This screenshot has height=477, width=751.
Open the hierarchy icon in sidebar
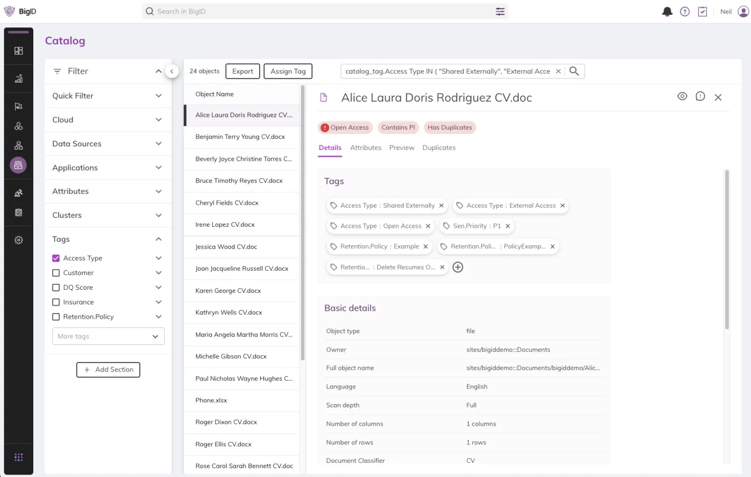[x=19, y=146]
